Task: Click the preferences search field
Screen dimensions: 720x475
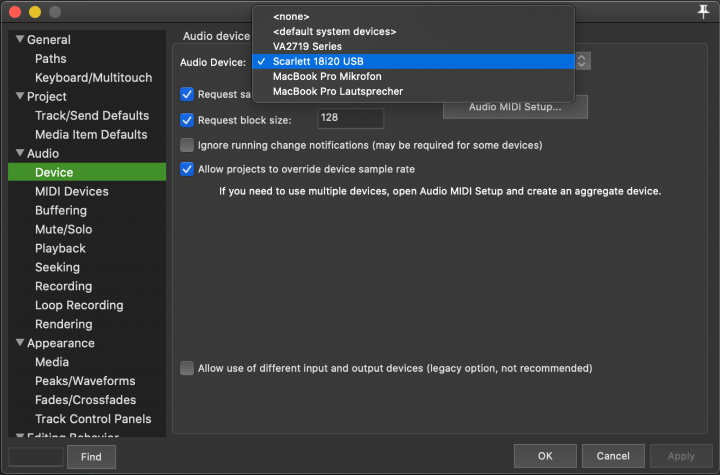Action: coord(36,456)
